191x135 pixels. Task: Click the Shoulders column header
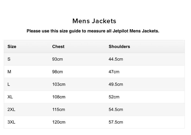[x=119, y=47]
